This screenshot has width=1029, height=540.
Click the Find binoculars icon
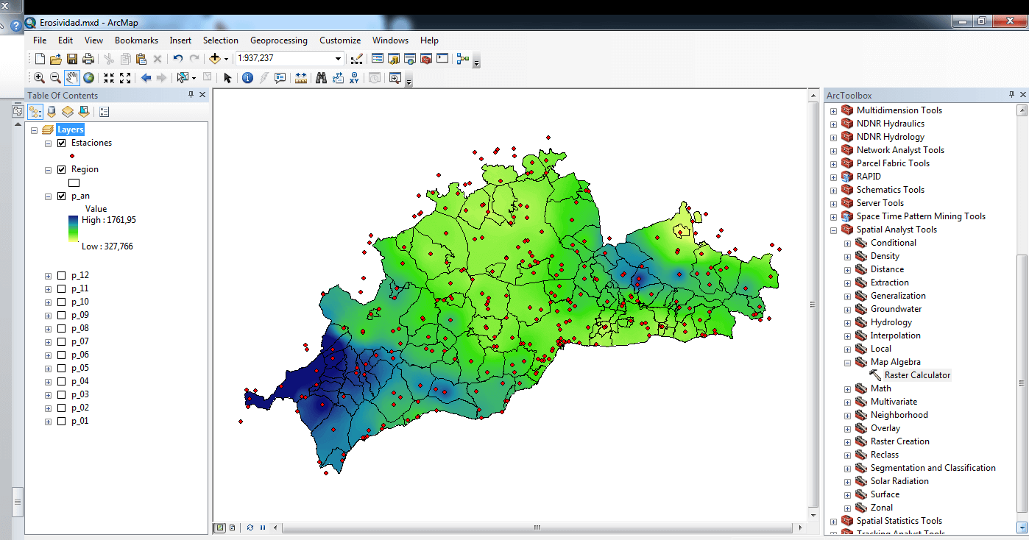click(x=321, y=78)
